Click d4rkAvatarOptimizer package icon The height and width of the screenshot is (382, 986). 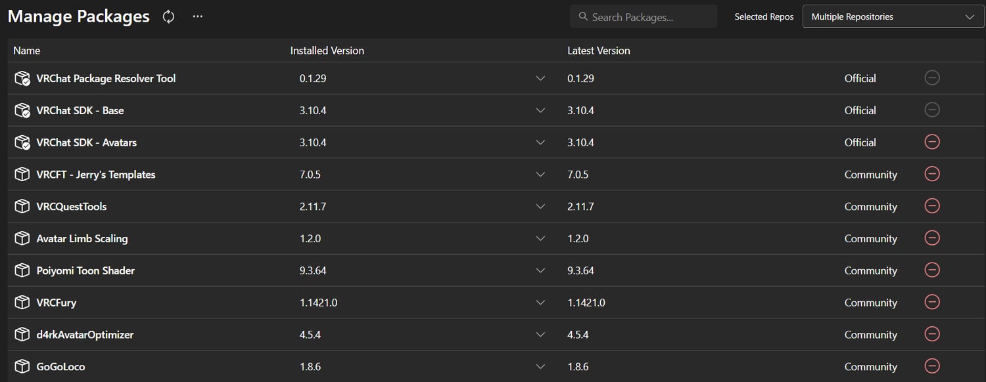(x=22, y=334)
